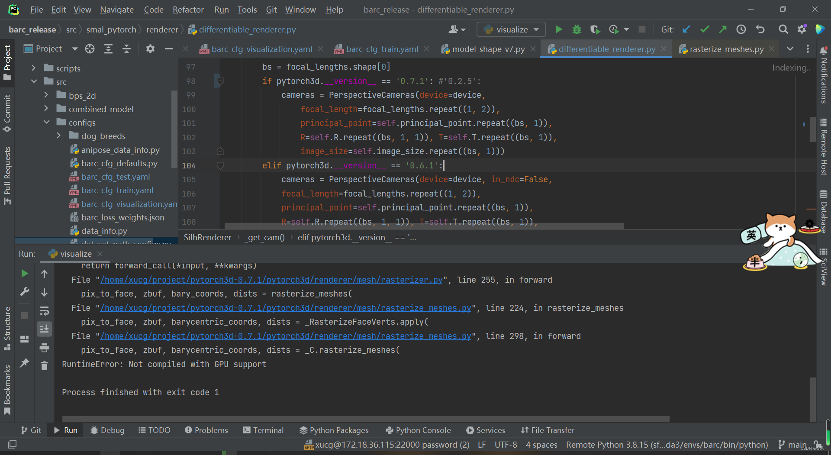Open the Database tool window
The width and height of the screenshot is (831, 455).
click(x=824, y=212)
